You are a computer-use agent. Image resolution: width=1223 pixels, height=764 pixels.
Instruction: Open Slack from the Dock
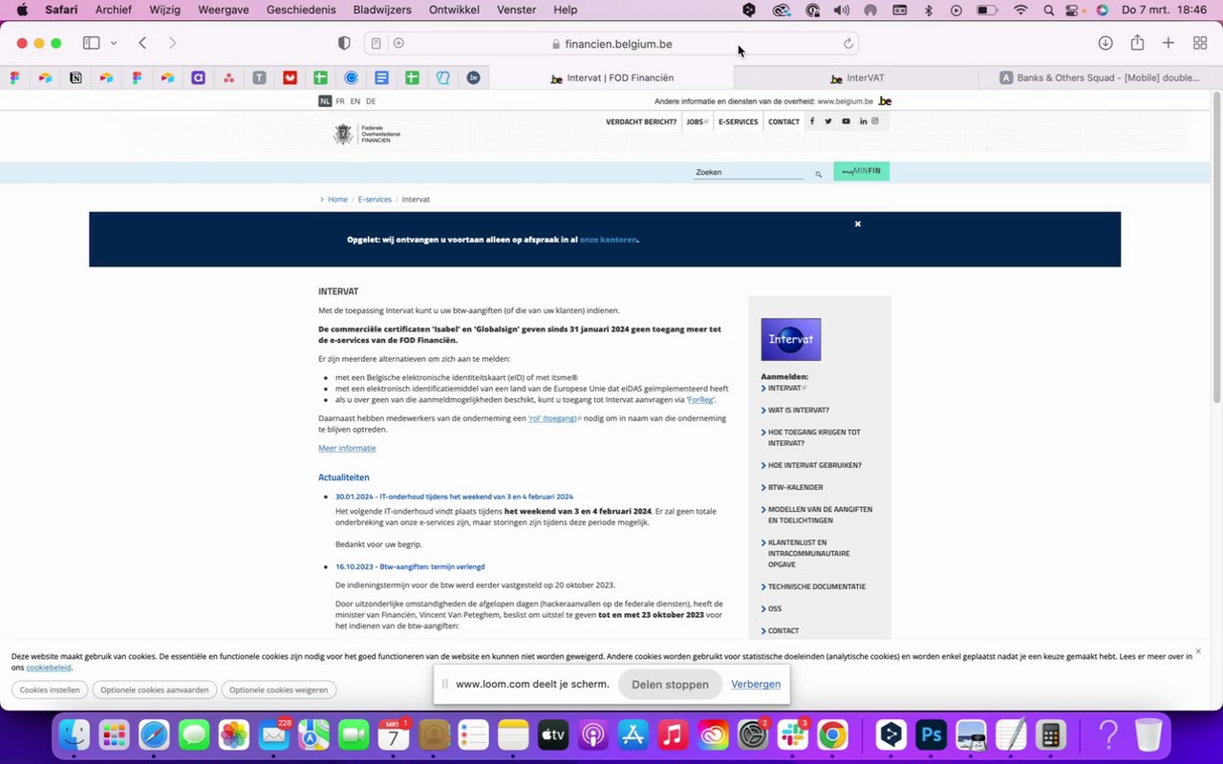(x=792, y=734)
